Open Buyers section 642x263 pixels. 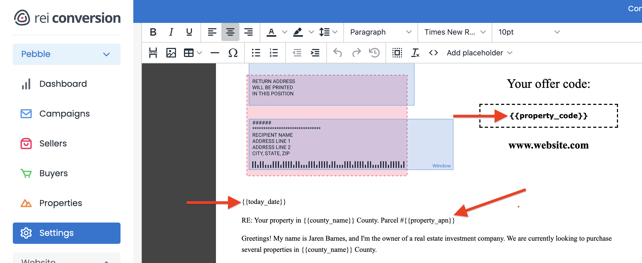click(67, 173)
